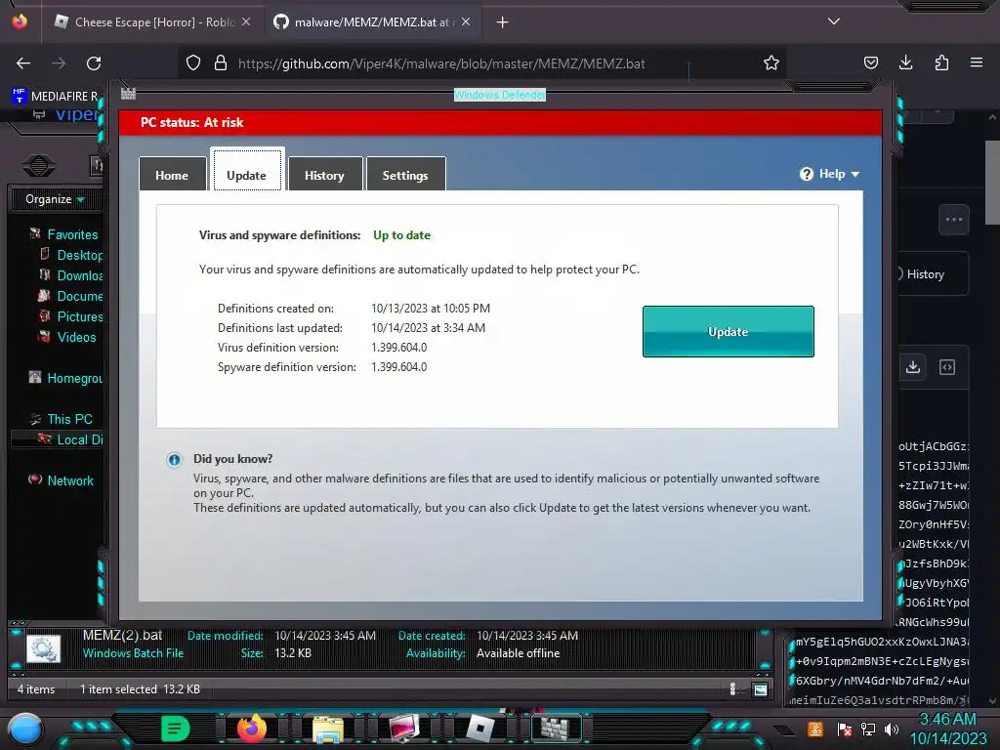Open the volume speaker tray icon
Viewport: 1000px width, 750px height.
tap(892, 729)
